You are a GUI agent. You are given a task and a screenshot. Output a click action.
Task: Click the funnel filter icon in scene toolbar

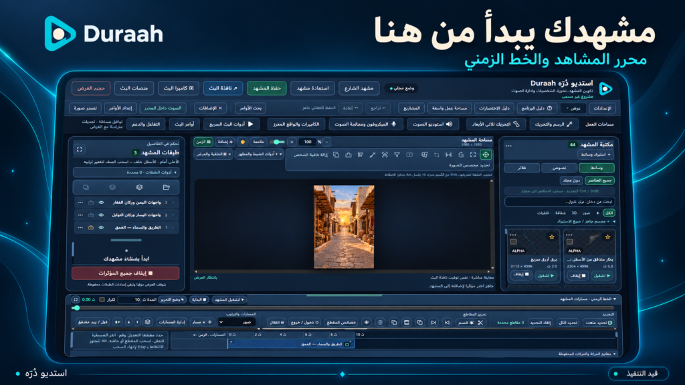[397, 154]
